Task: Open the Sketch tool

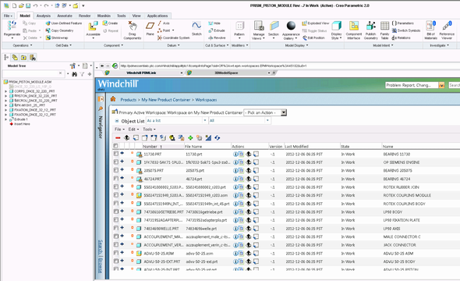Action: tap(196, 26)
